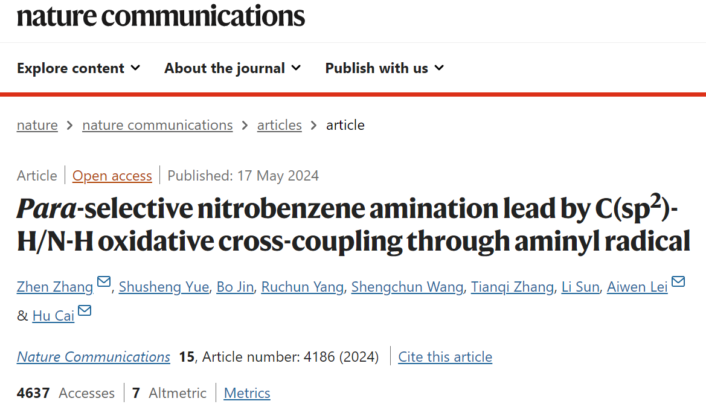The image size is (706, 407).
Task: Select author Bo Jin link
Action: tap(236, 287)
